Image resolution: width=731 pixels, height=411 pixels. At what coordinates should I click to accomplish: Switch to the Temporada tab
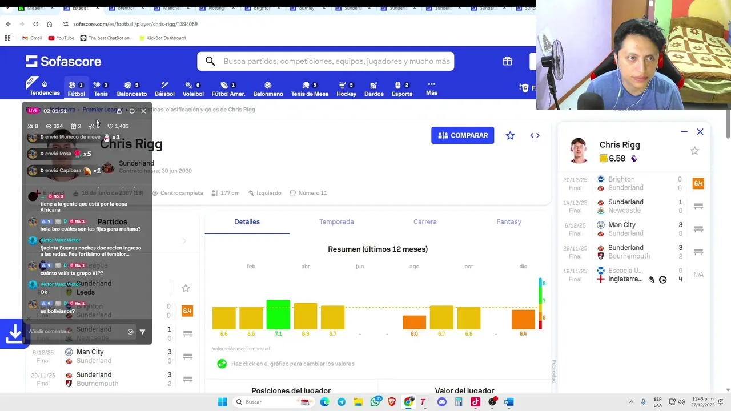[336, 221]
